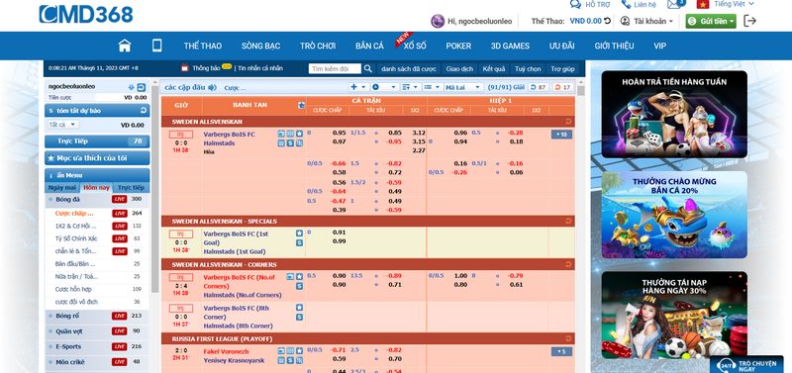Refresh the tóm tắt dự báo panel
The image size is (792, 373).
click(144, 111)
